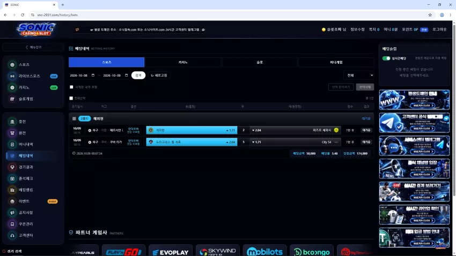This screenshot has width=456, height=256.
Task: Click the 세파한 bet selection at 1.71
Action: [x=192, y=130]
